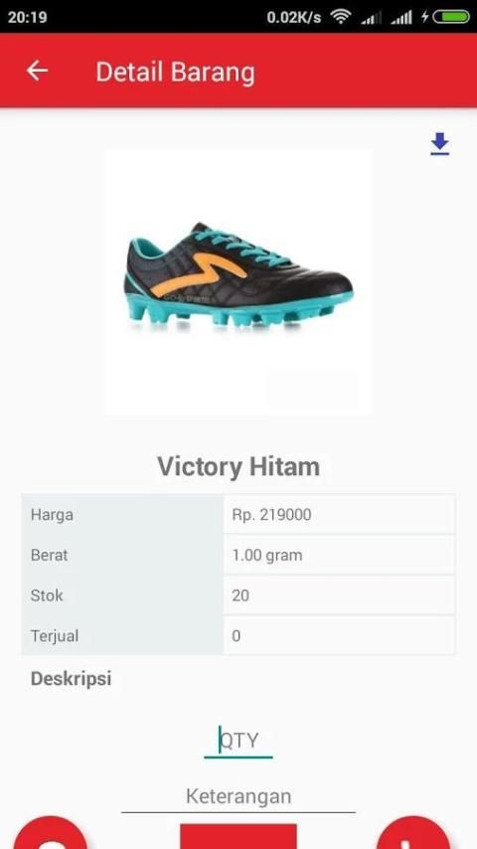The width and height of the screenshot is (477, 849).
Task: Tap the 20:19 clock in status bar
Action: coord(28,17)
